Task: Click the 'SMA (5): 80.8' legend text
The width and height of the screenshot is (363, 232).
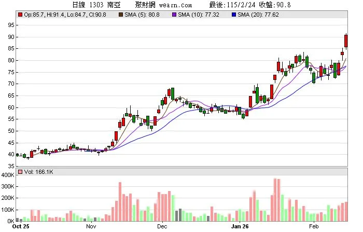Action: click(142, 15)
